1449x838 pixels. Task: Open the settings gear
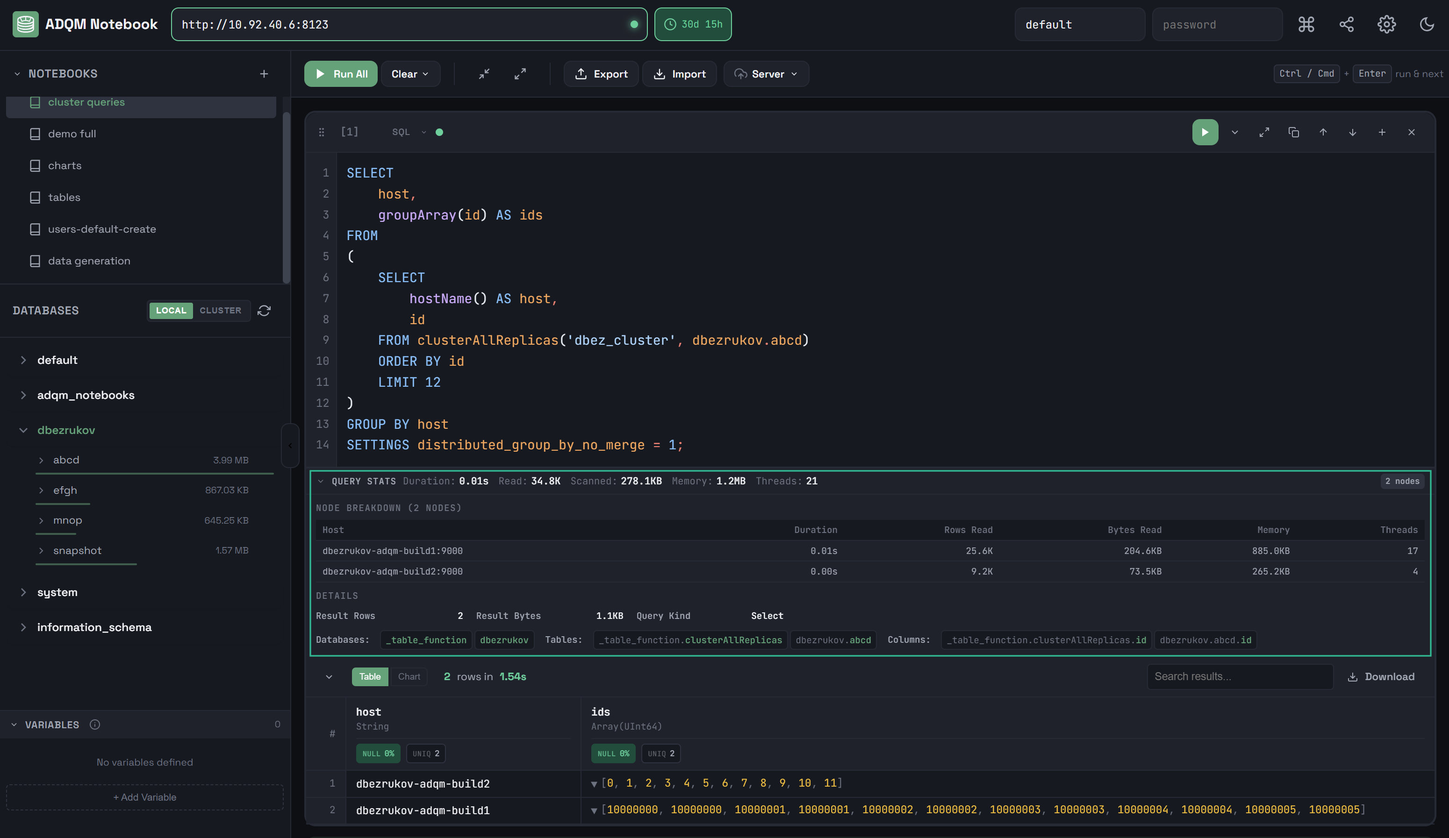point(1386,24)
